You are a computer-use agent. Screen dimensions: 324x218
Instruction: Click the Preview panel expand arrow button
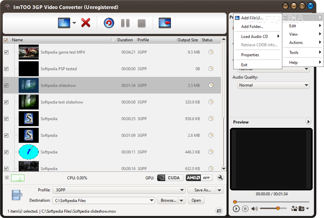point(308,121)
